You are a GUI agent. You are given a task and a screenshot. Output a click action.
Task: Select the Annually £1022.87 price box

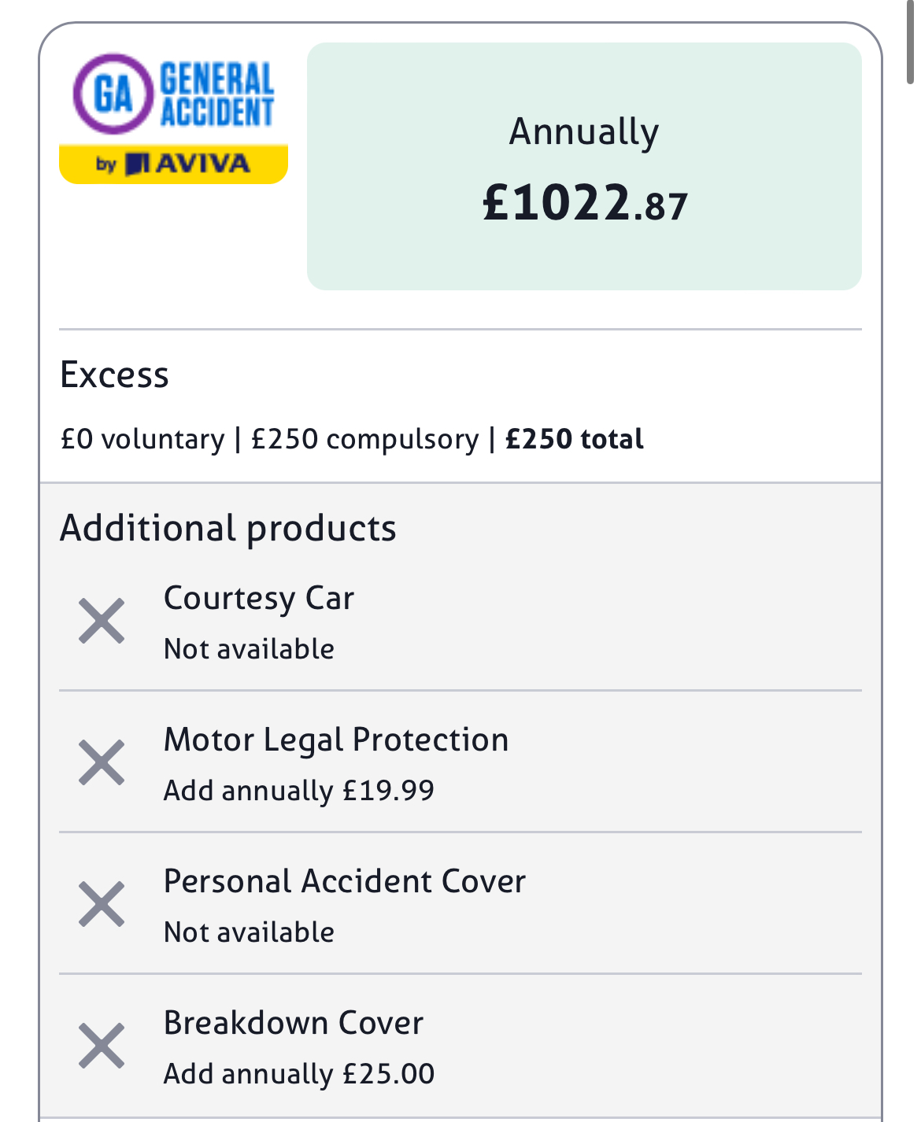point(584,166)
